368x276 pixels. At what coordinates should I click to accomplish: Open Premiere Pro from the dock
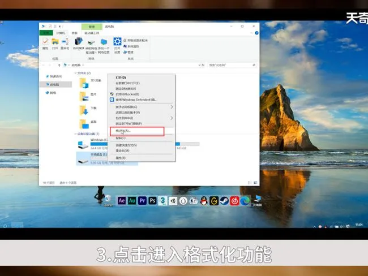tap(142, 201)
